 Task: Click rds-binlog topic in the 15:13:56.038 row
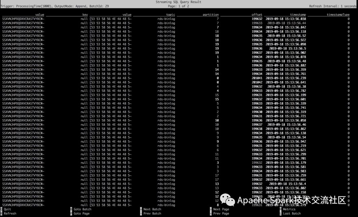(x=166, y=19)
